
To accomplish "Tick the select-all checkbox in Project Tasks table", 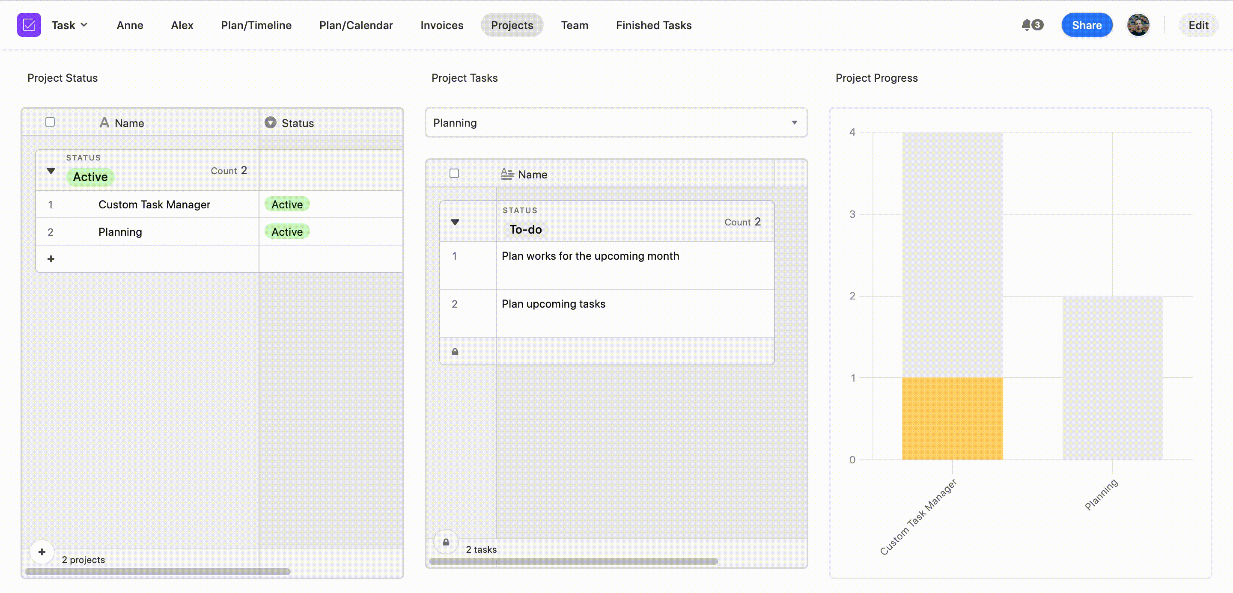I will (x=454, y=173).
